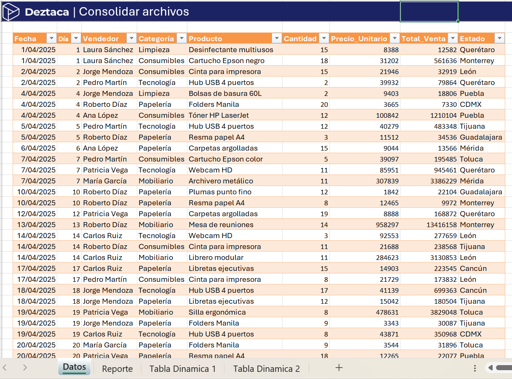Select María García in Archivero metálico row
Viewport: 512px width, 379px height.
point(109,181)
